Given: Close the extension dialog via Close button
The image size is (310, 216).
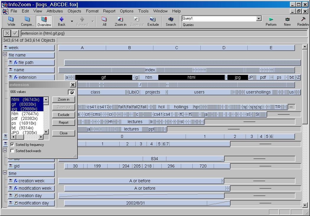Looking at the screenshot, I should (64, 133).
